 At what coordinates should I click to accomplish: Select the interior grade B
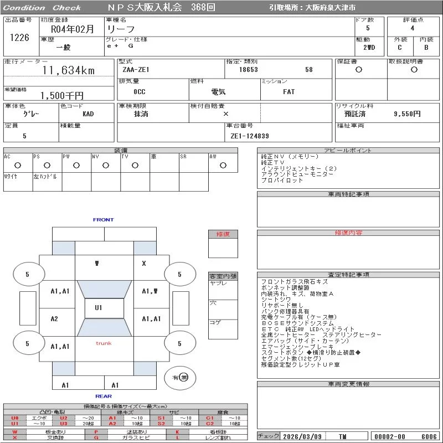point(426,48)
